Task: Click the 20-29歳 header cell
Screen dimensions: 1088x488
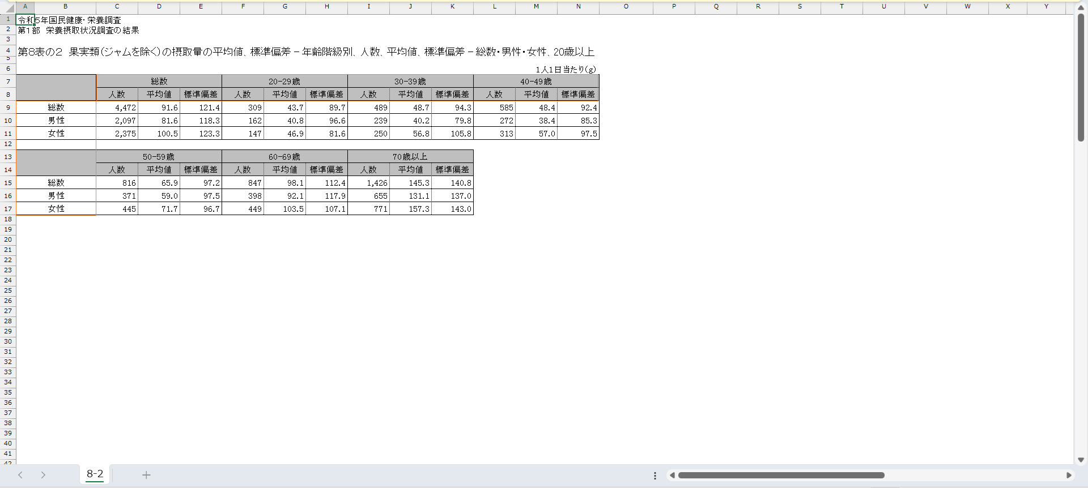Action: click(x=284, y=82)
